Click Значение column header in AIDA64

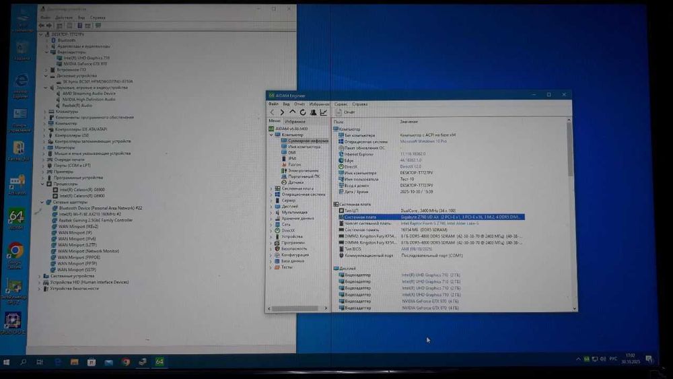pos(409,122)
